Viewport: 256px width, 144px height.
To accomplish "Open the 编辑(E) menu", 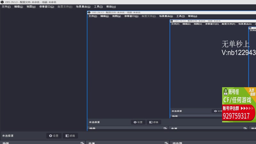I will pyautogui.click(x=19, y=7).
